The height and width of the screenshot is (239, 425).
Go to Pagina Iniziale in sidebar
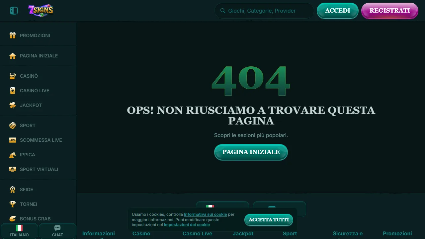(x=38, y=56)
